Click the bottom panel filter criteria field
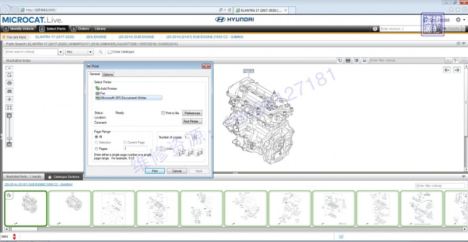 440,186
